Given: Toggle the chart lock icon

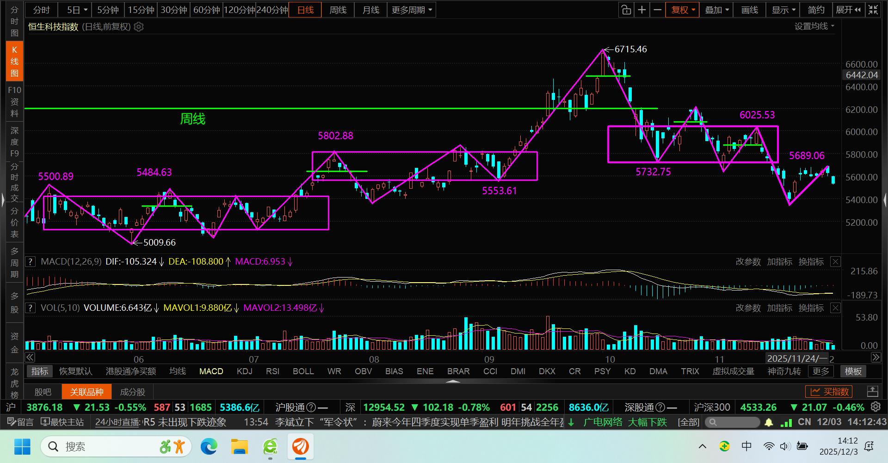Looking at the screenshot, I should 626,10.
